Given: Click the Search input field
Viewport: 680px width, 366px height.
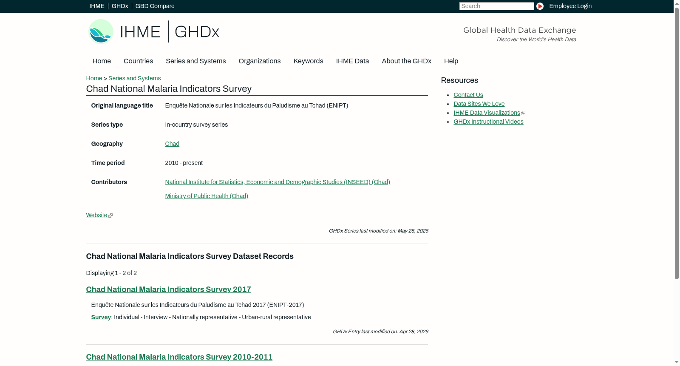Looking at the screenshot, I should [x=496, y=6].
